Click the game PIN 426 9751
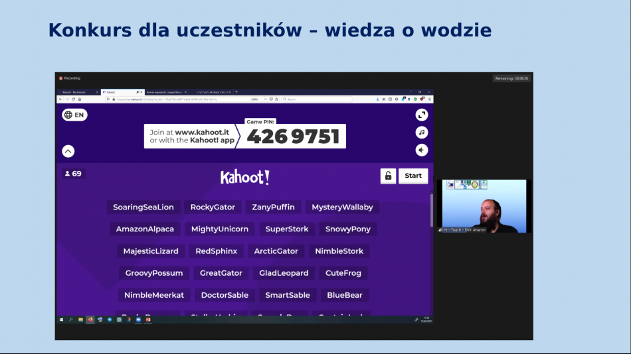Image resolution: width=631 pixels, height=354 pixels. (x=293, y=137)
